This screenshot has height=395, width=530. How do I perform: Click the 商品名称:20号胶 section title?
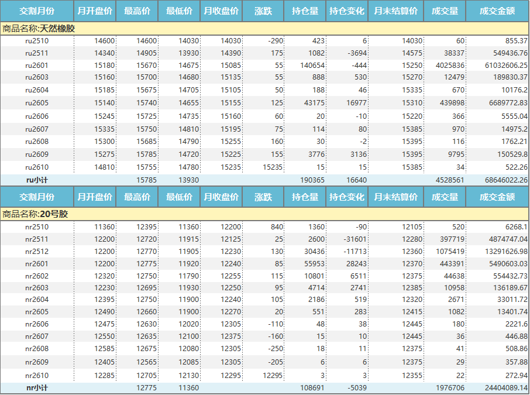click(x=35, y=214)
